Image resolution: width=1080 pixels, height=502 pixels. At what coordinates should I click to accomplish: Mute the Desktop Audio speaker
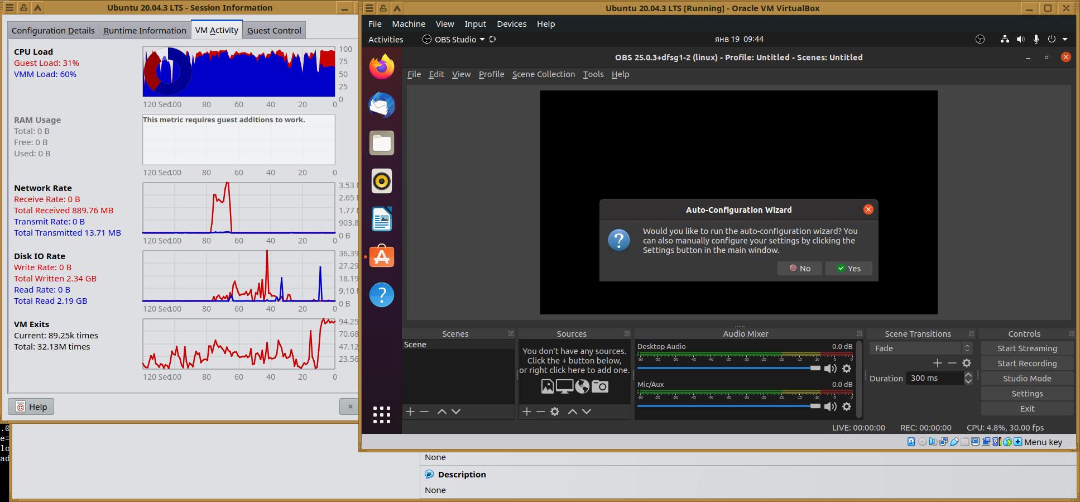pyautogui.click(x=831, y=369)
